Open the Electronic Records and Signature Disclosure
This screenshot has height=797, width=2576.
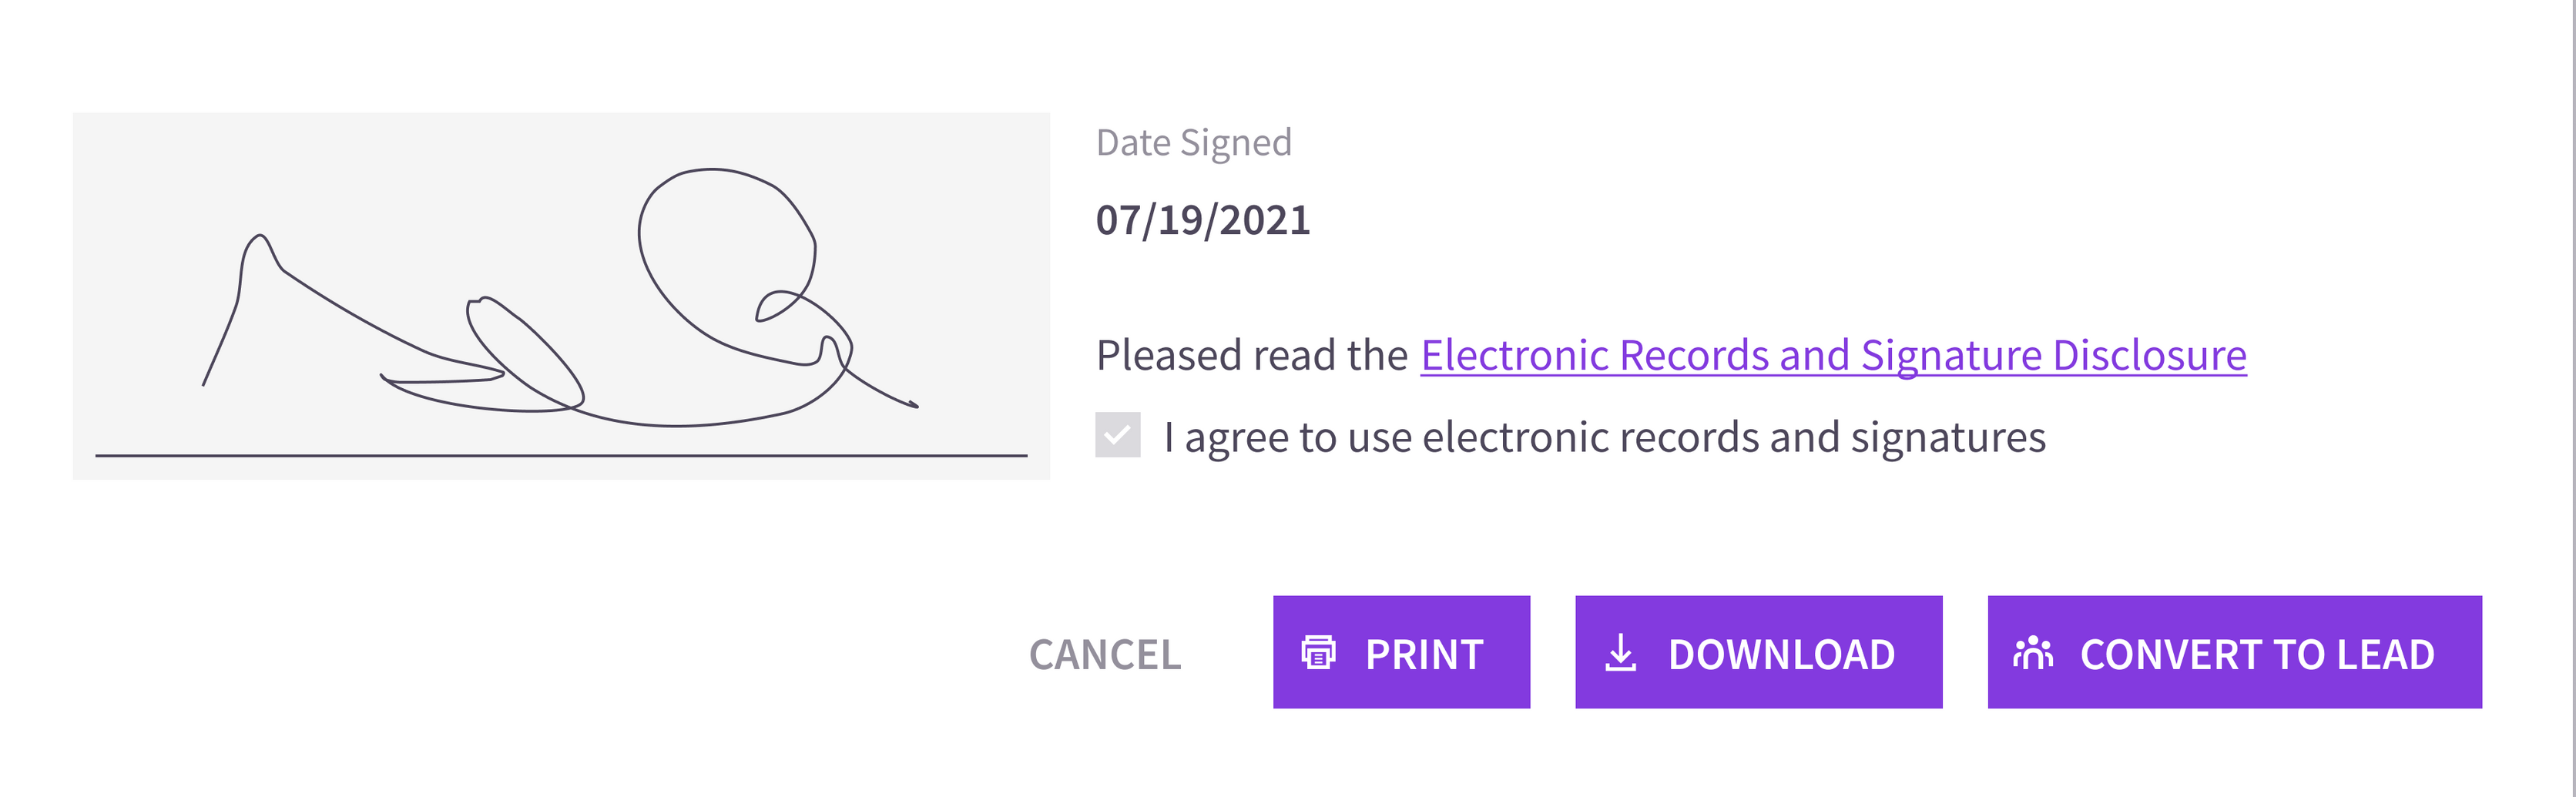1833,355
